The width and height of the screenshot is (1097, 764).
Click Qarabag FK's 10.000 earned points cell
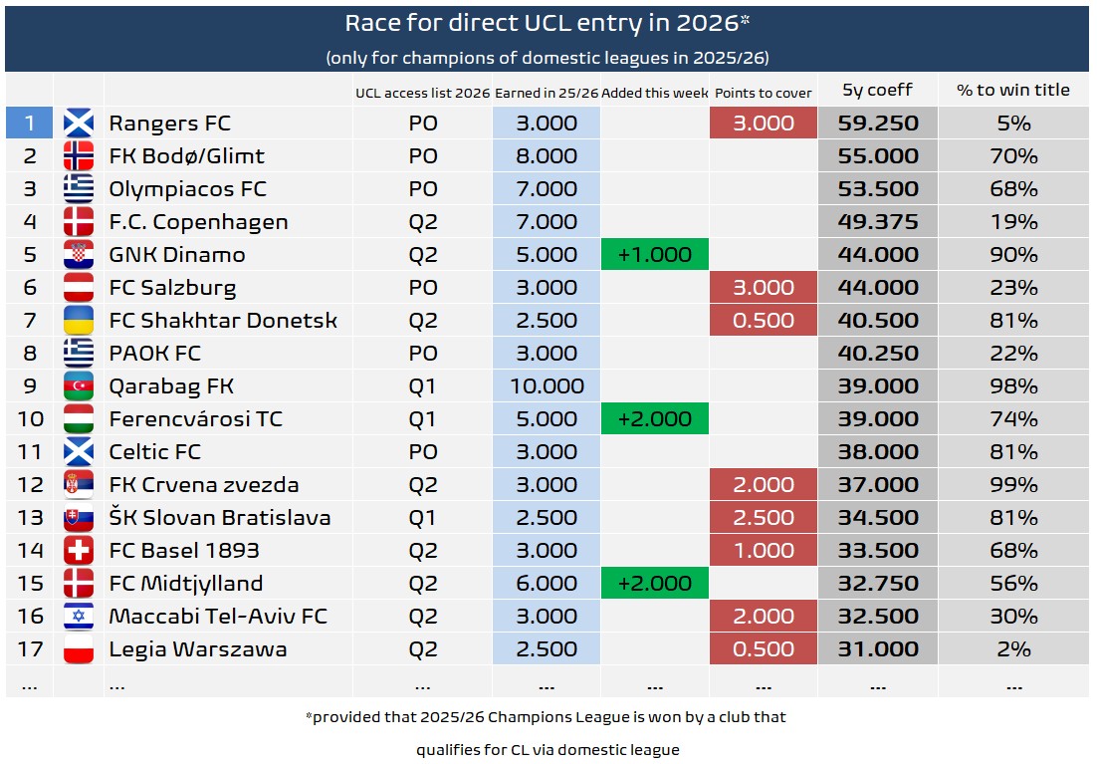(547, 386)
